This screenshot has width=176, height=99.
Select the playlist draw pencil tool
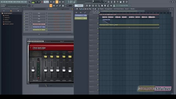pos(80,9)
